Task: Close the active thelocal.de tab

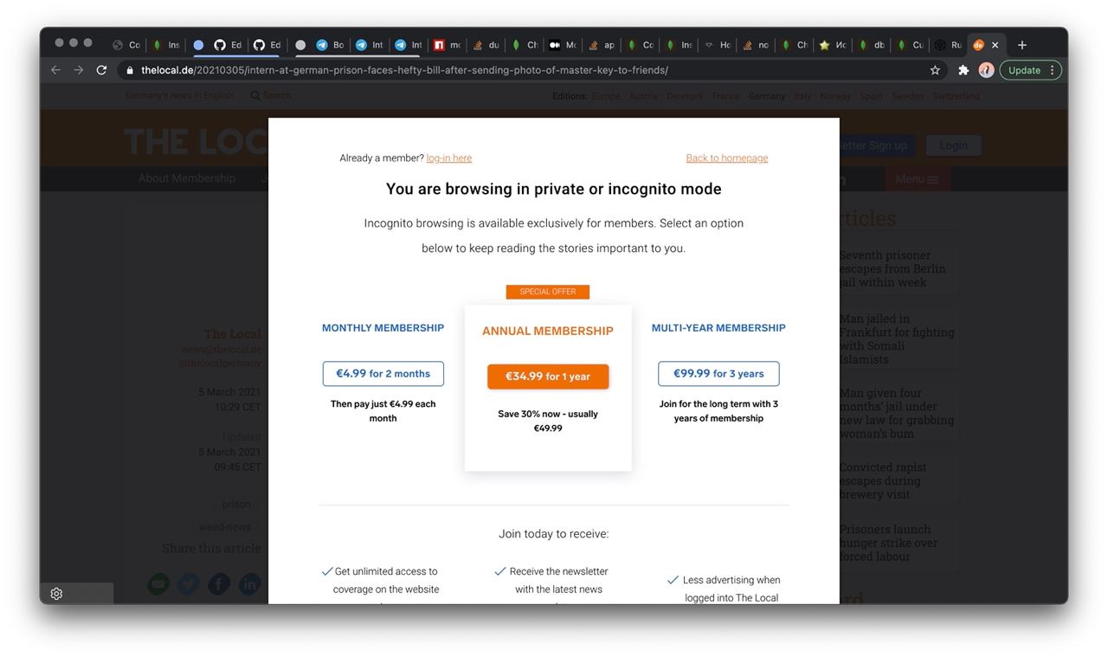Action: (x=995, y=45)
